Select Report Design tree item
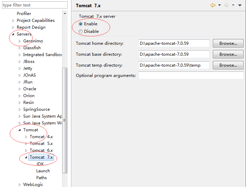The image size is (246, 187). (x=31, y=27)
